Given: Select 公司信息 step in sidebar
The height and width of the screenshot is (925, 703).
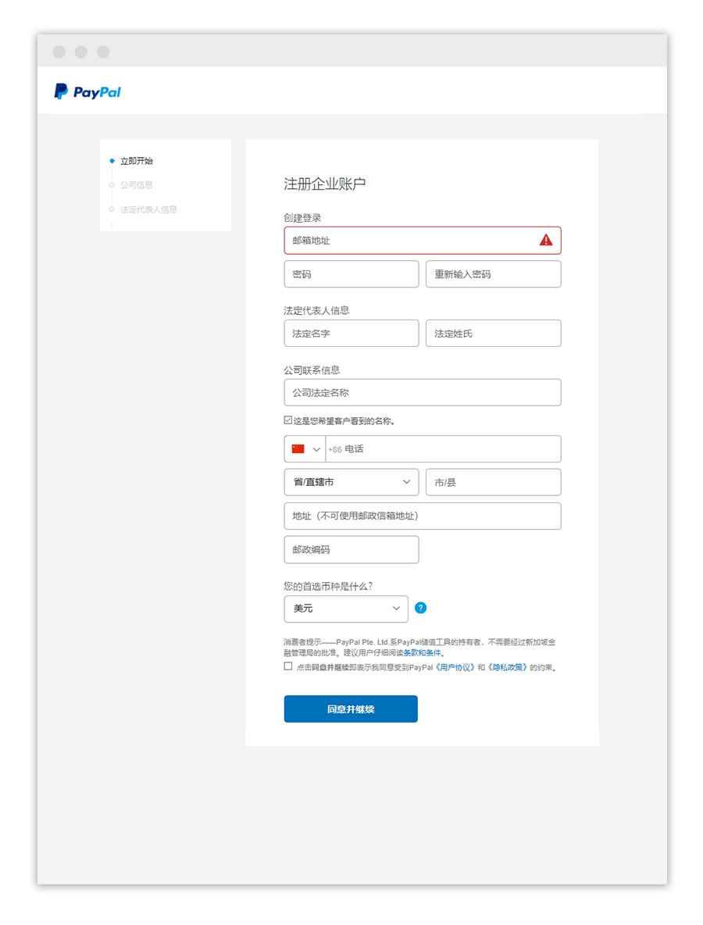Looking at the screenshot, I should pos(136,184).
